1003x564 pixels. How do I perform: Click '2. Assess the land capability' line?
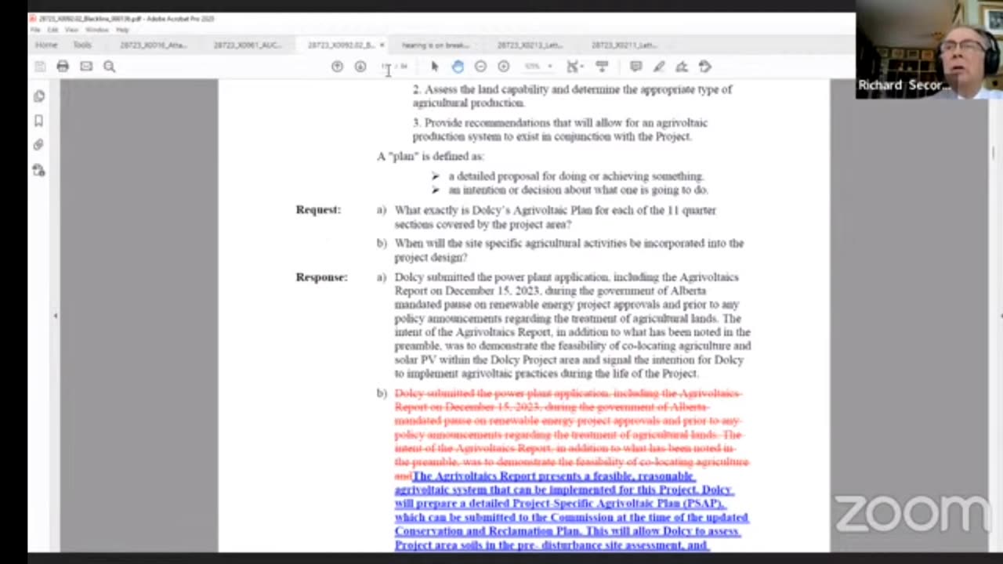click(x=572, y=89)
